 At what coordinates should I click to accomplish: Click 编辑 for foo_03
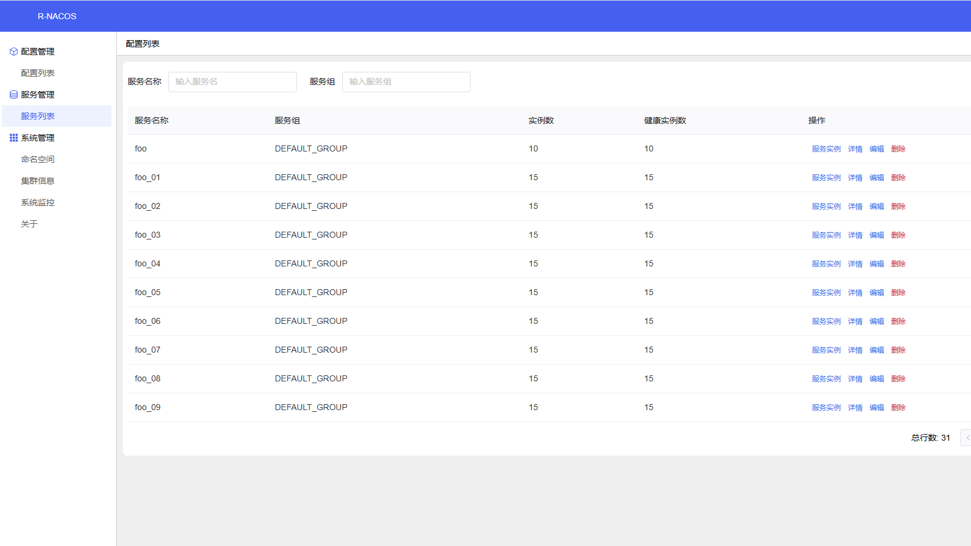tap(877, 235)
